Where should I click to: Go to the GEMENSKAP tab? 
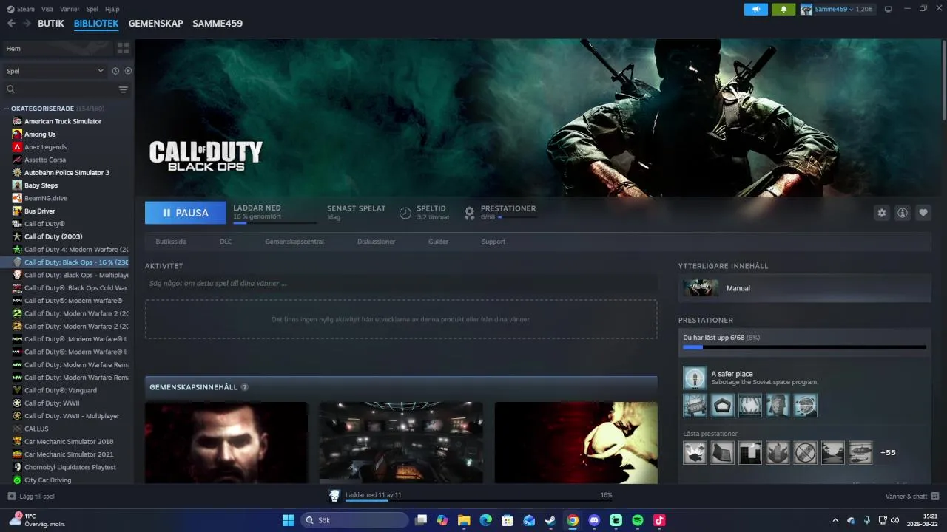coord(155,24)
